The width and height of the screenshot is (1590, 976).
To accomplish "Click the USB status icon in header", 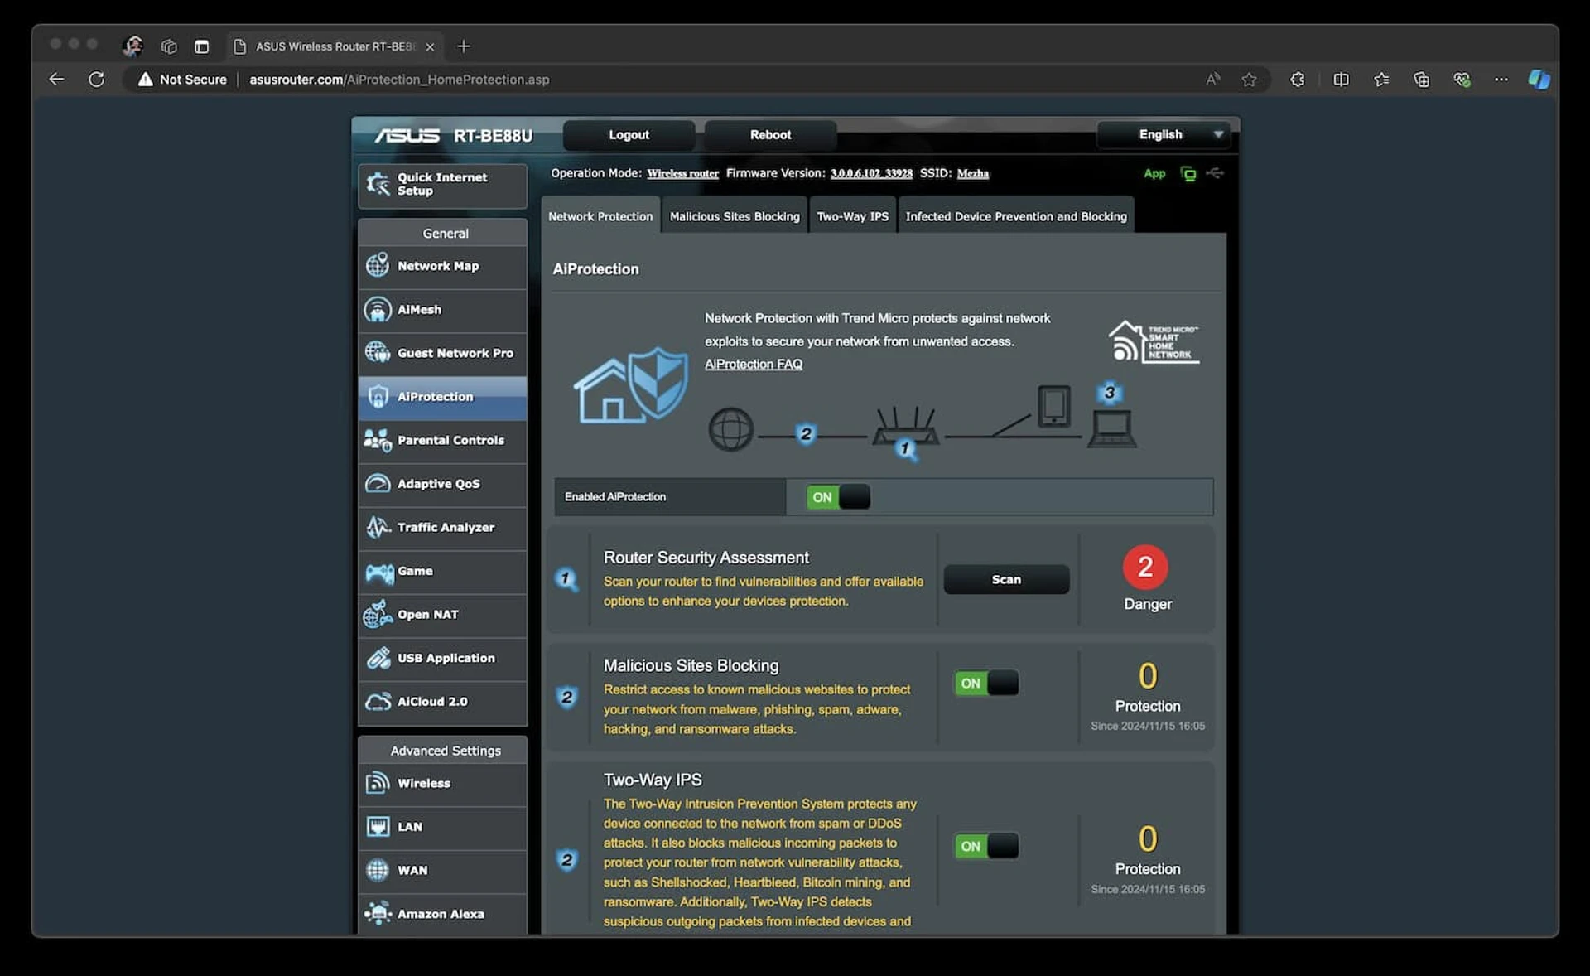I will (x=1215, y=173).
